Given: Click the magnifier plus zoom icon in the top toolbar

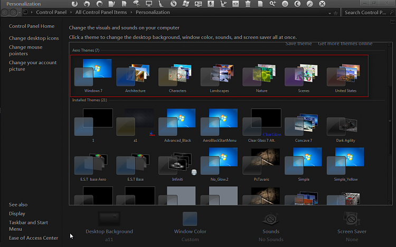Looking at the screenshot, I should tap(272, 4).
